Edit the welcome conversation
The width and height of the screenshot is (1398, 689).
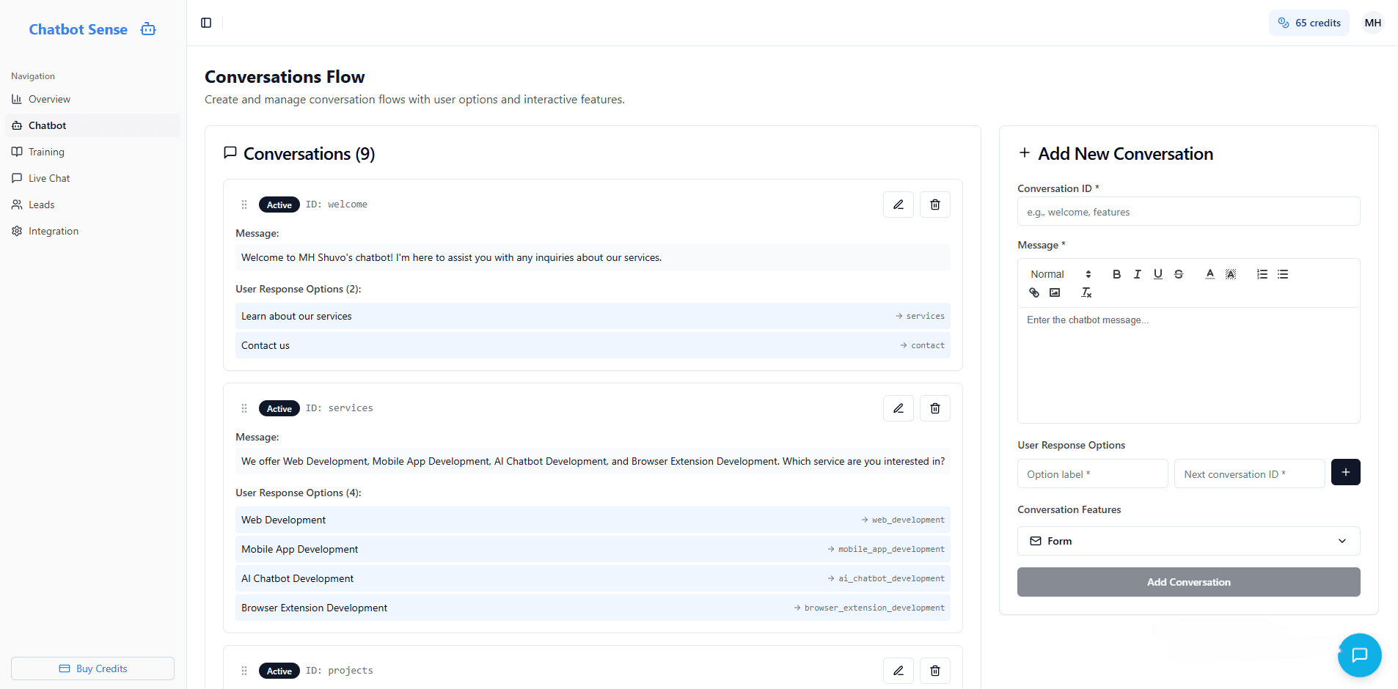pyautogui.click(x=898, y=205)
